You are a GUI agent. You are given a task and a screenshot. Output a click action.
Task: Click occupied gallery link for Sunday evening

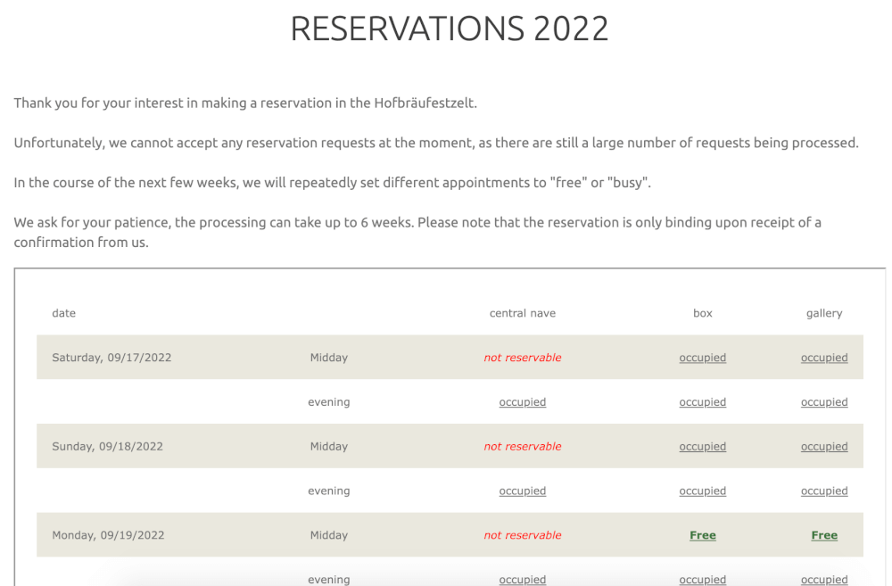coord(824,491)
